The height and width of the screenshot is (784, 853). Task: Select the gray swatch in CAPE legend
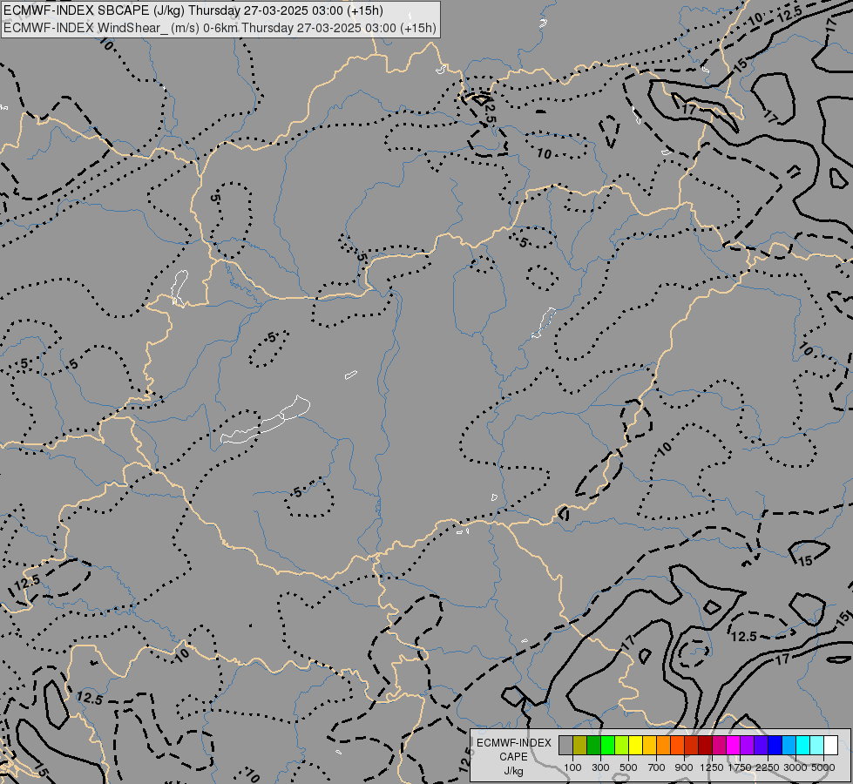click(565, 745)
